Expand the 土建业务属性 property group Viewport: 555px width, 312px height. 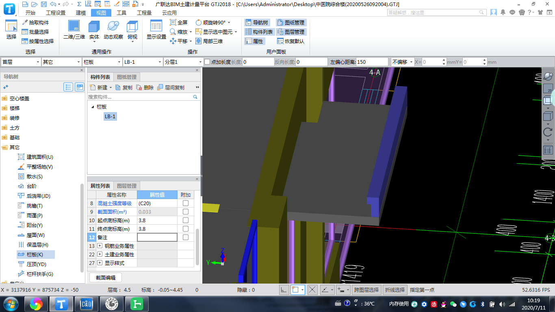click(100, 254)
